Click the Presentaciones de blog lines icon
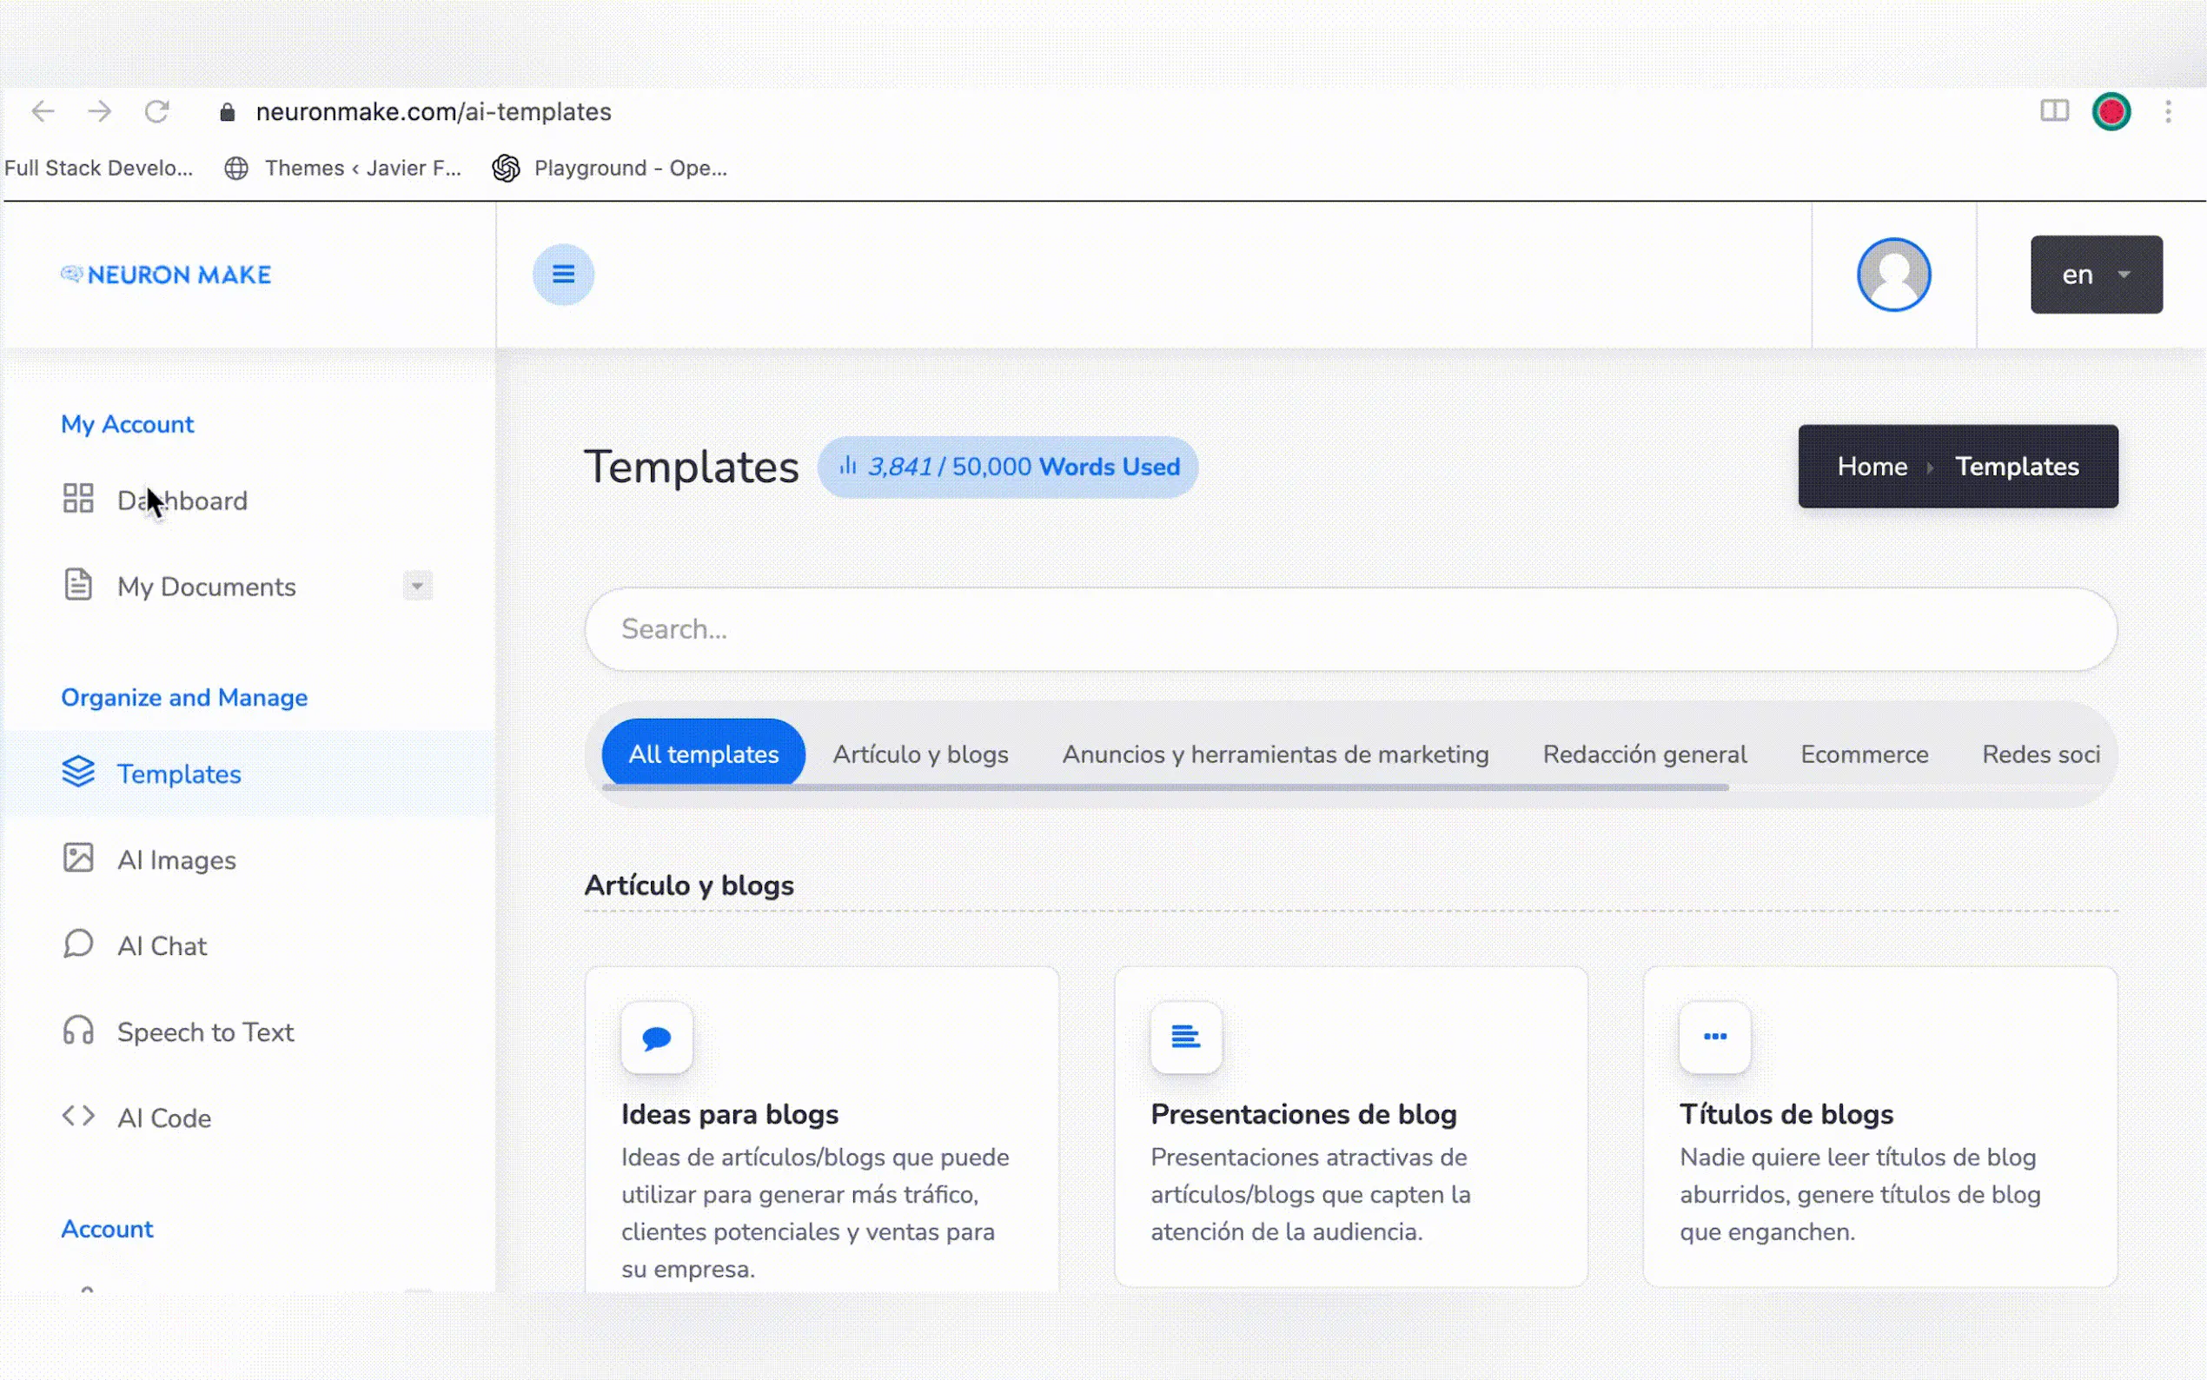2207x1380 pixels. [x=1185, y=1037]
